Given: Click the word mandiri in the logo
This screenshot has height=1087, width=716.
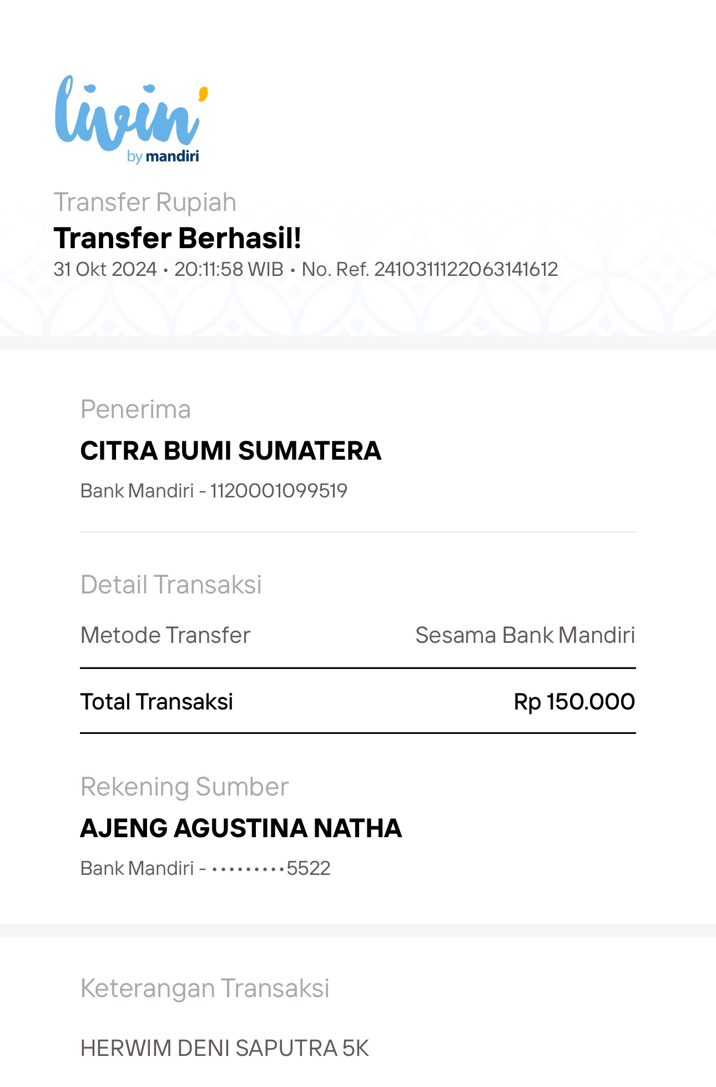Looking at the screenshot, I should tap(172, 157).
